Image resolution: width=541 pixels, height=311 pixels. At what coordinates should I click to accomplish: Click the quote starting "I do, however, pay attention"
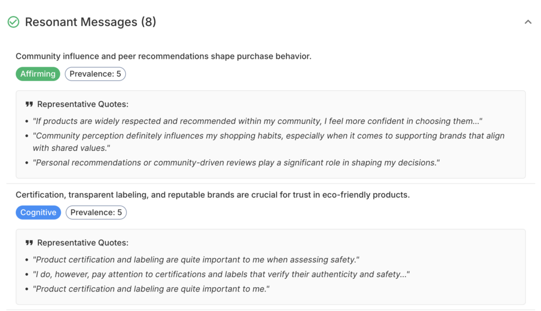(221, 275)
